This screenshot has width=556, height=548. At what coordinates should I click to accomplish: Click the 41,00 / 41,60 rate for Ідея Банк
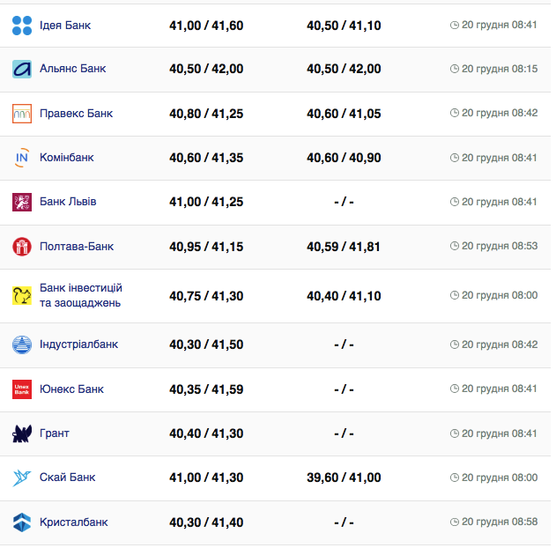(206, 26)
